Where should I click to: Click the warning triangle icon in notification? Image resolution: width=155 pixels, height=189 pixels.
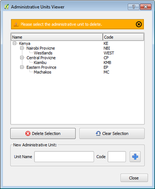pyautogui.click(x=16, y=24)
